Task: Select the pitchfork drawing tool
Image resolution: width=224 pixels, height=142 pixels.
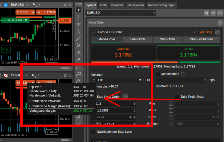Action: [x=78, y=59]
